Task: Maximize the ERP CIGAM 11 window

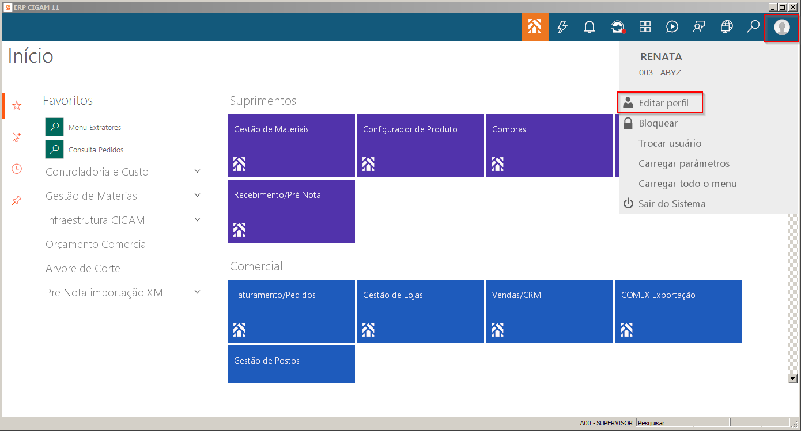Action: click(x=782, y=7)
